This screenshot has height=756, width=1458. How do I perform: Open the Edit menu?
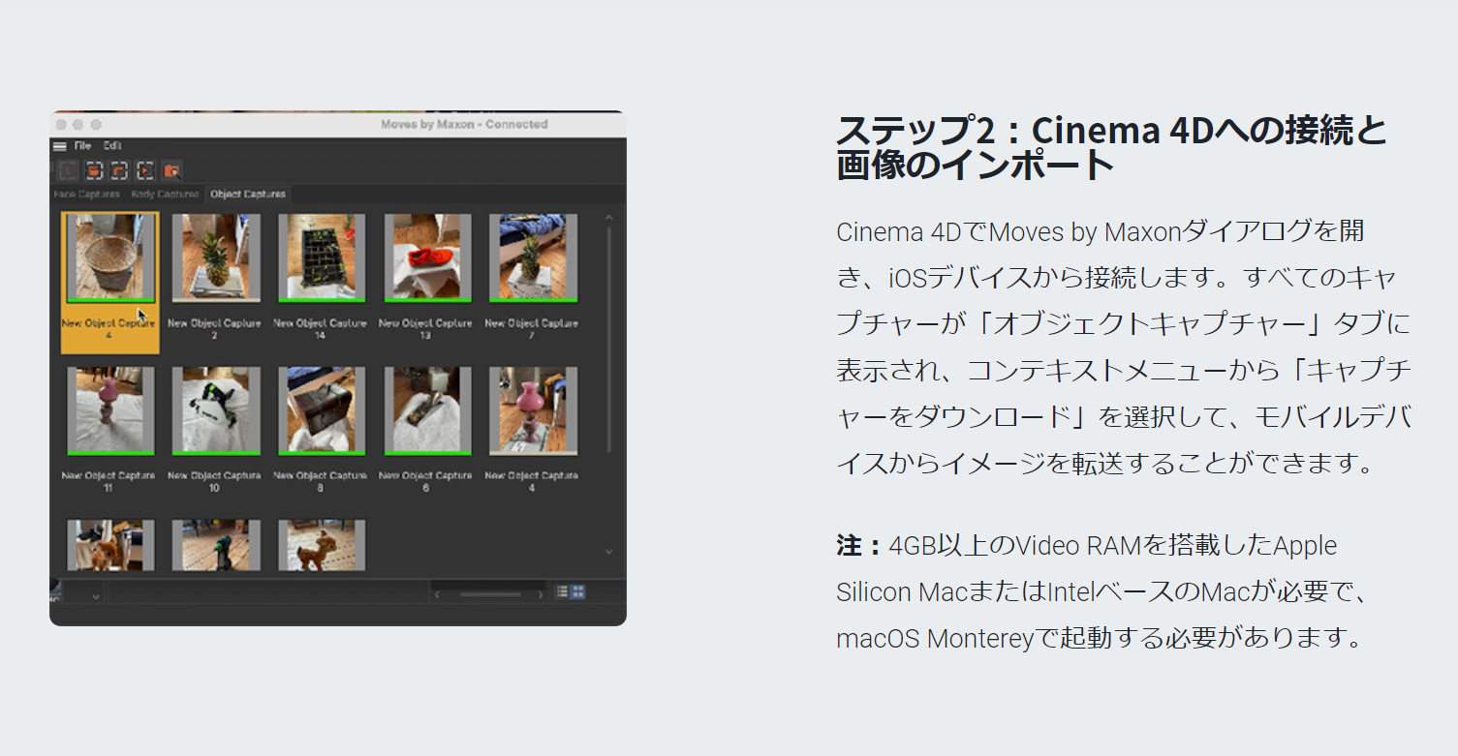click(112, 146)
